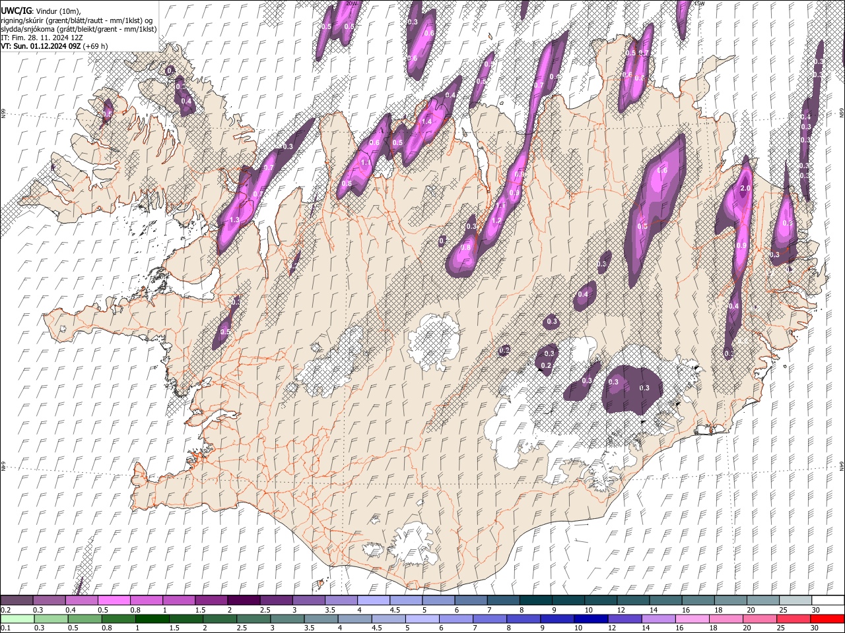Pick the darkest purple 2–2.5 snow swatch
The height and width of the screenshot is (633, 845).
tap(244, 601)
